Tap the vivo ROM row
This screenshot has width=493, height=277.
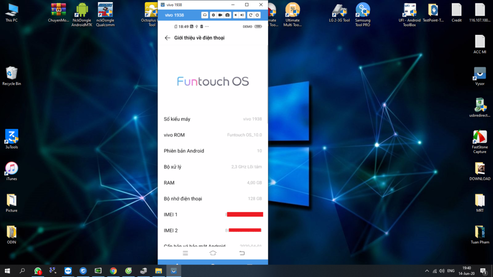click(213, 135)
